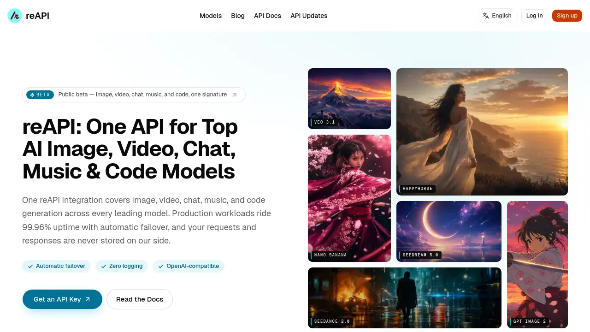
Task: Click the Sign up button
Action: click(x=567, y=16)
